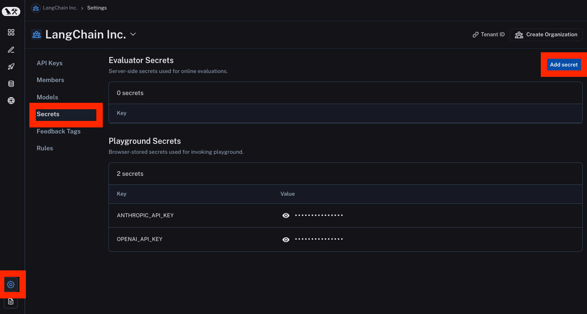587x314 pixels.
Task: Click LangChain Inc. in the breadcrumb
Action: pos(60,8)
